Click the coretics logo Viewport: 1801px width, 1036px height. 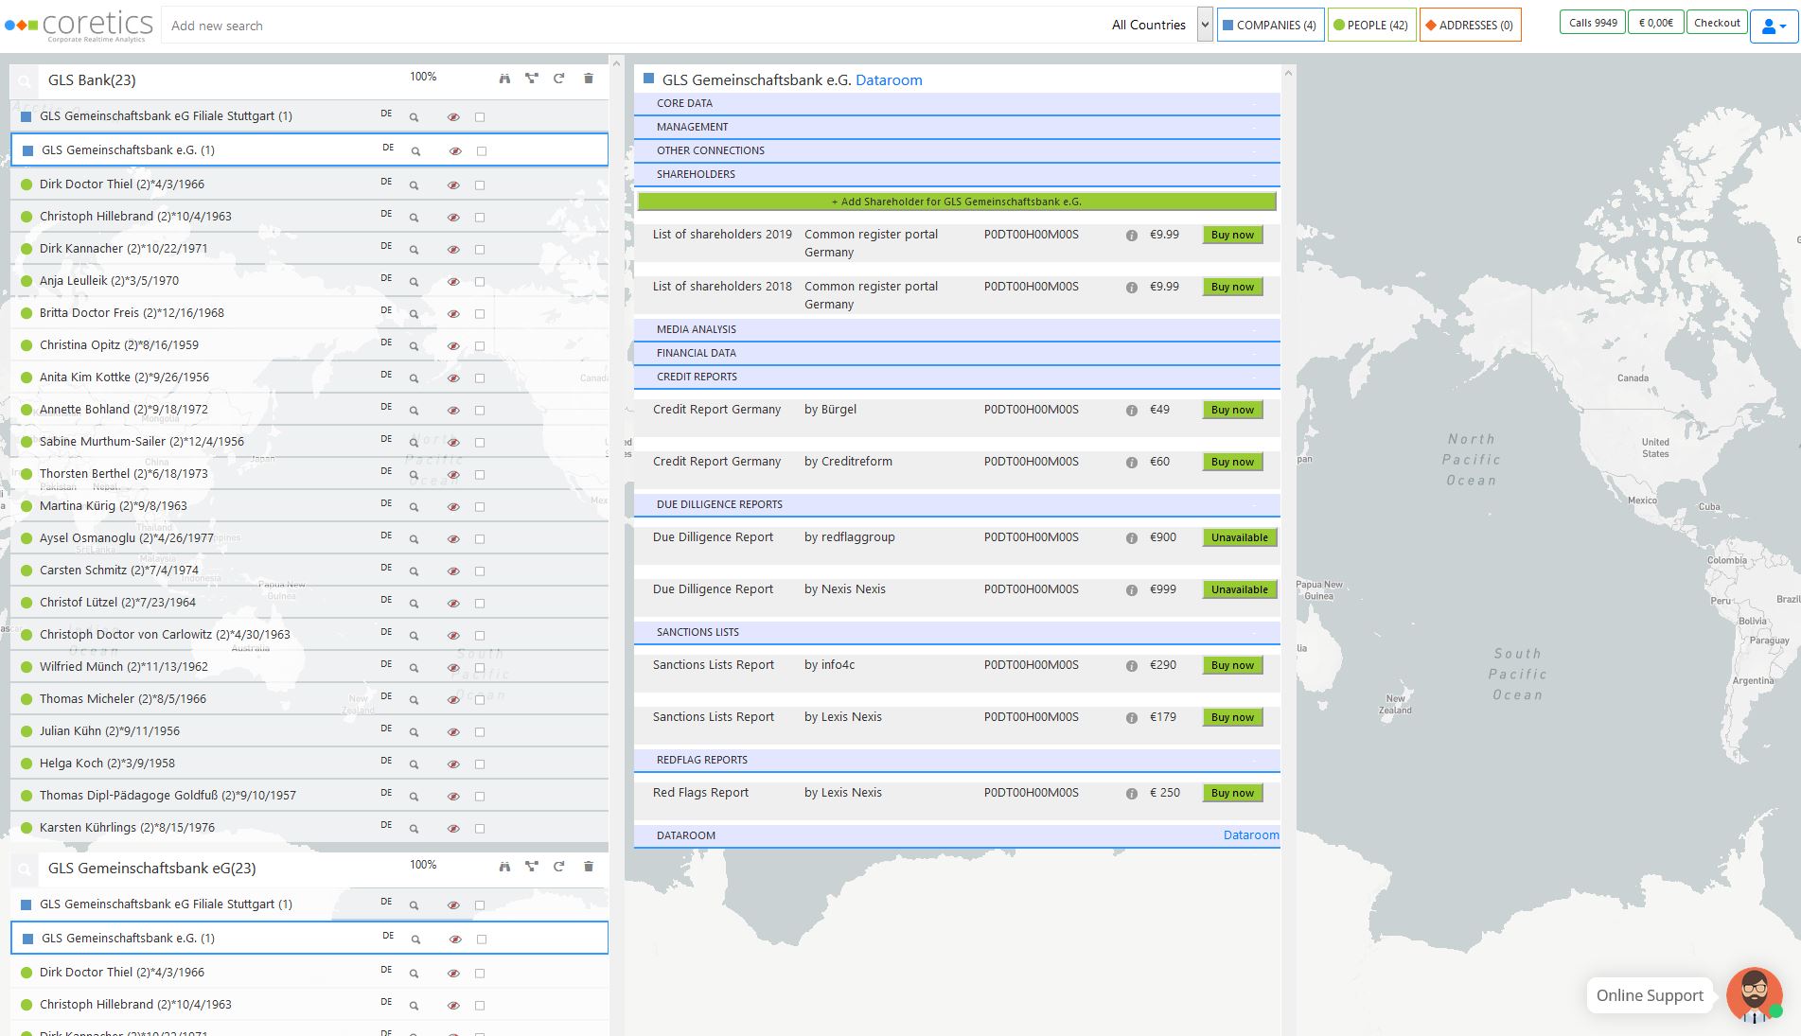tap(79, 26)
